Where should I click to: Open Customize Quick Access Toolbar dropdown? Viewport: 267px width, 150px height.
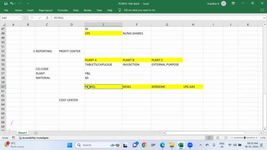tap(28, 4)
